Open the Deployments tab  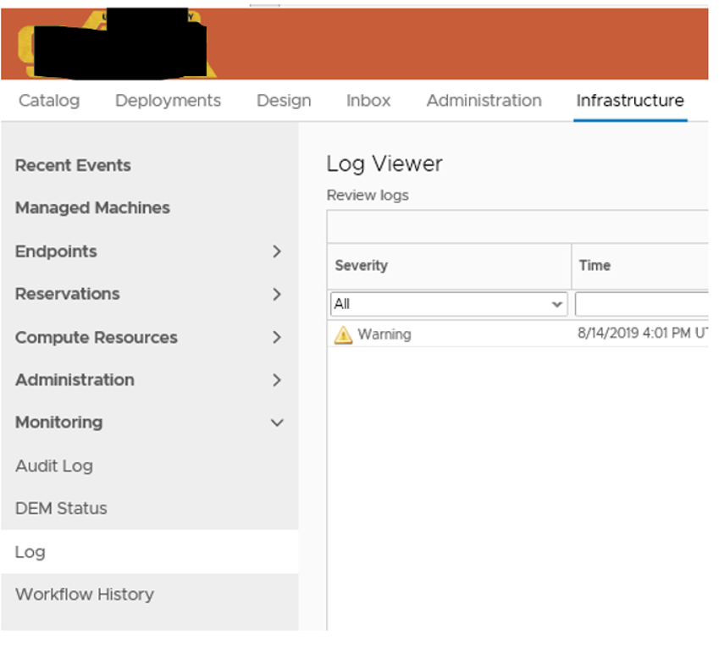(168, 101)
